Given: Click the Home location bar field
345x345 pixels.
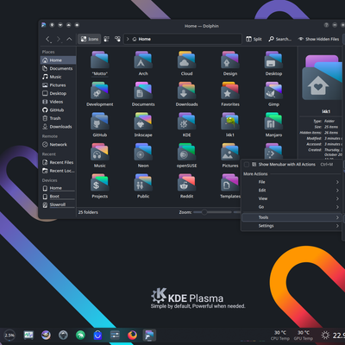Looking at the screenshot, I should (183, 39).
